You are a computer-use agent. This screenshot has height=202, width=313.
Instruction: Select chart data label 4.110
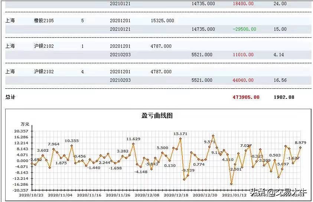tap(228, 160)
